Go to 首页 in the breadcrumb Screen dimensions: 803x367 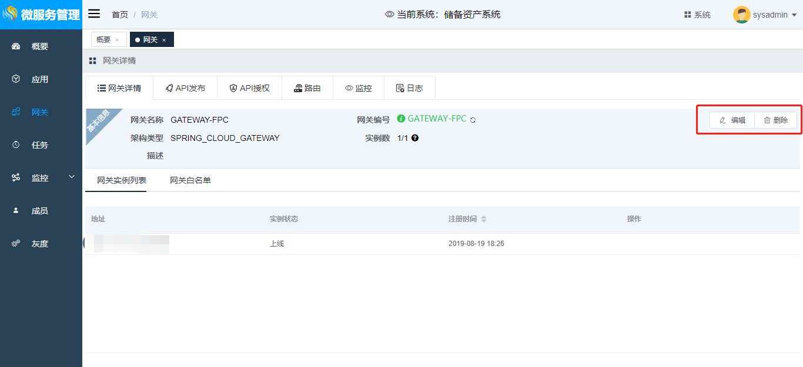[x=120, y=15]
